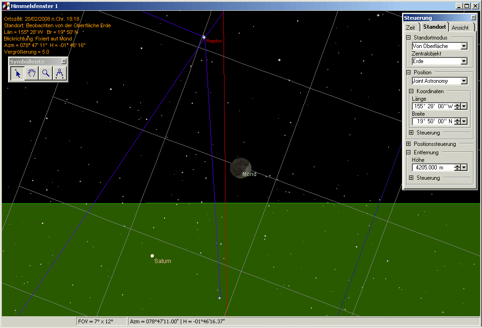Collapse the Koordinaten section
Image resolution: width=482 pixels, height=328 pixels.
411,91
